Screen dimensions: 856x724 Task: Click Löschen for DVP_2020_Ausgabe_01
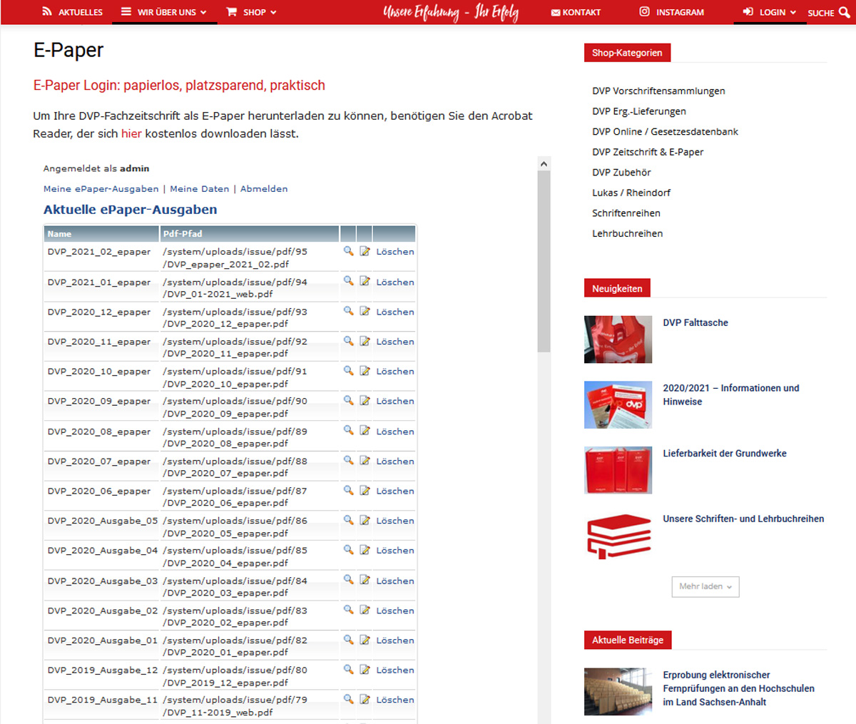pyautogui.click(x=395, y=641)
